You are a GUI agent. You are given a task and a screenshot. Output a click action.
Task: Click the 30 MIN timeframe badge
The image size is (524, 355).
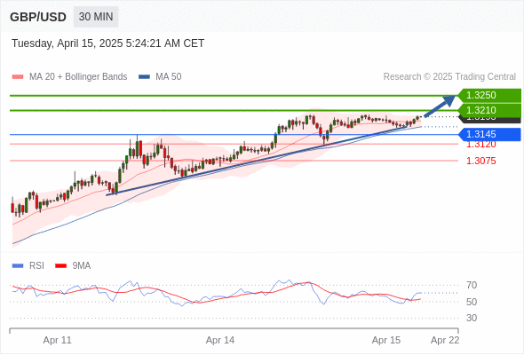coord(96,17)
